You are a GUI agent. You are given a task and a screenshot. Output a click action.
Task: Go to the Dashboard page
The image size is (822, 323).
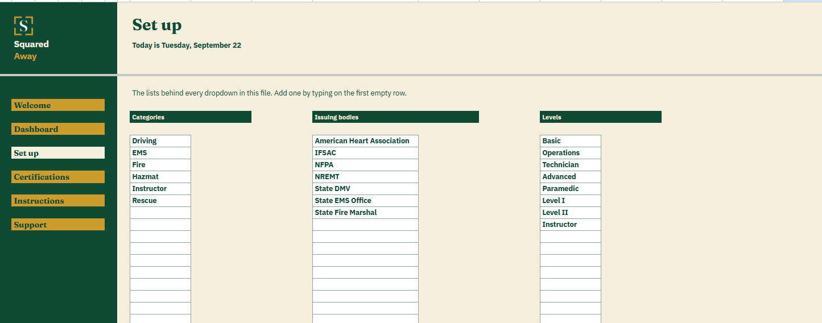click(58, 129)
